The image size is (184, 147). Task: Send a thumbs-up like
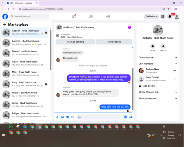131,117
